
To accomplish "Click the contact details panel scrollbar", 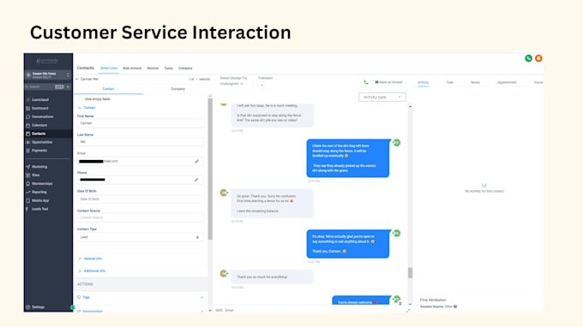I will (210, 169).
